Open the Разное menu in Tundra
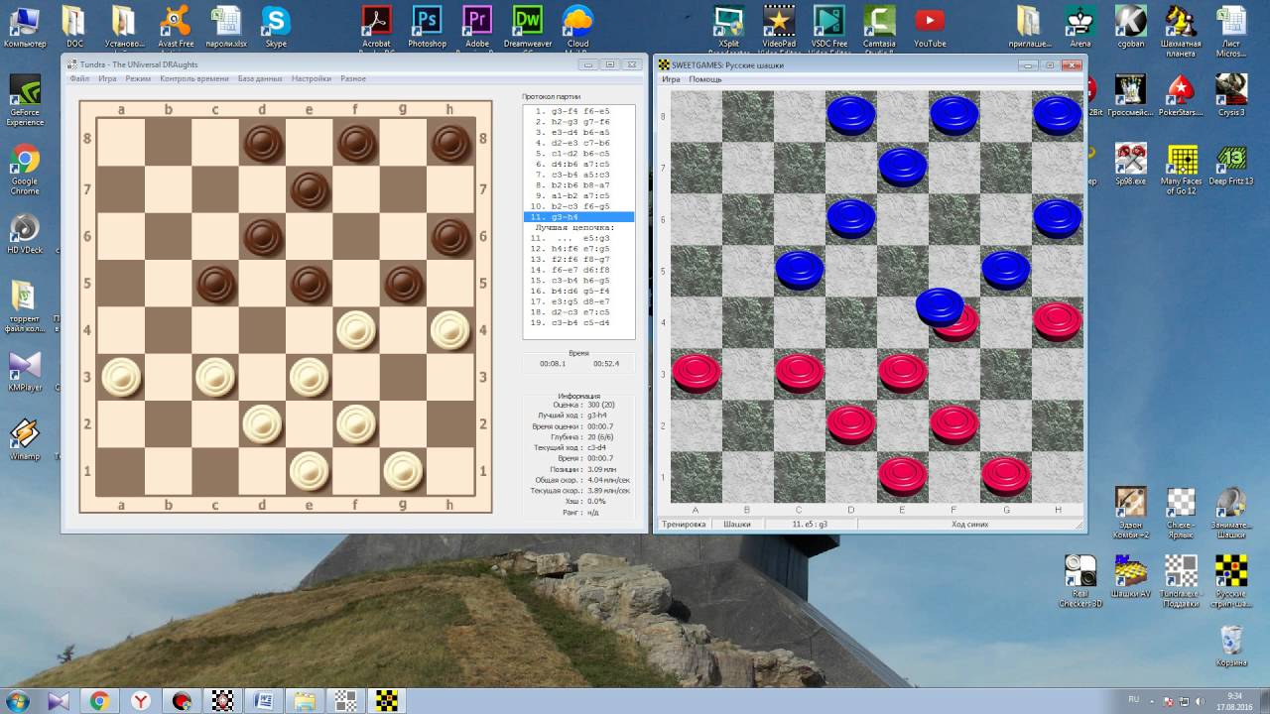This screenshot has height=714, width=1270. pos(353,78)
